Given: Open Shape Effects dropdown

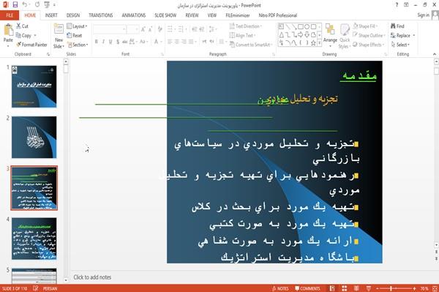Looking at the screenshot, I should click(x=369, y=45).
